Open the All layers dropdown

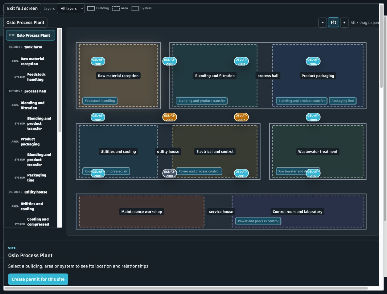coord(71,8)
